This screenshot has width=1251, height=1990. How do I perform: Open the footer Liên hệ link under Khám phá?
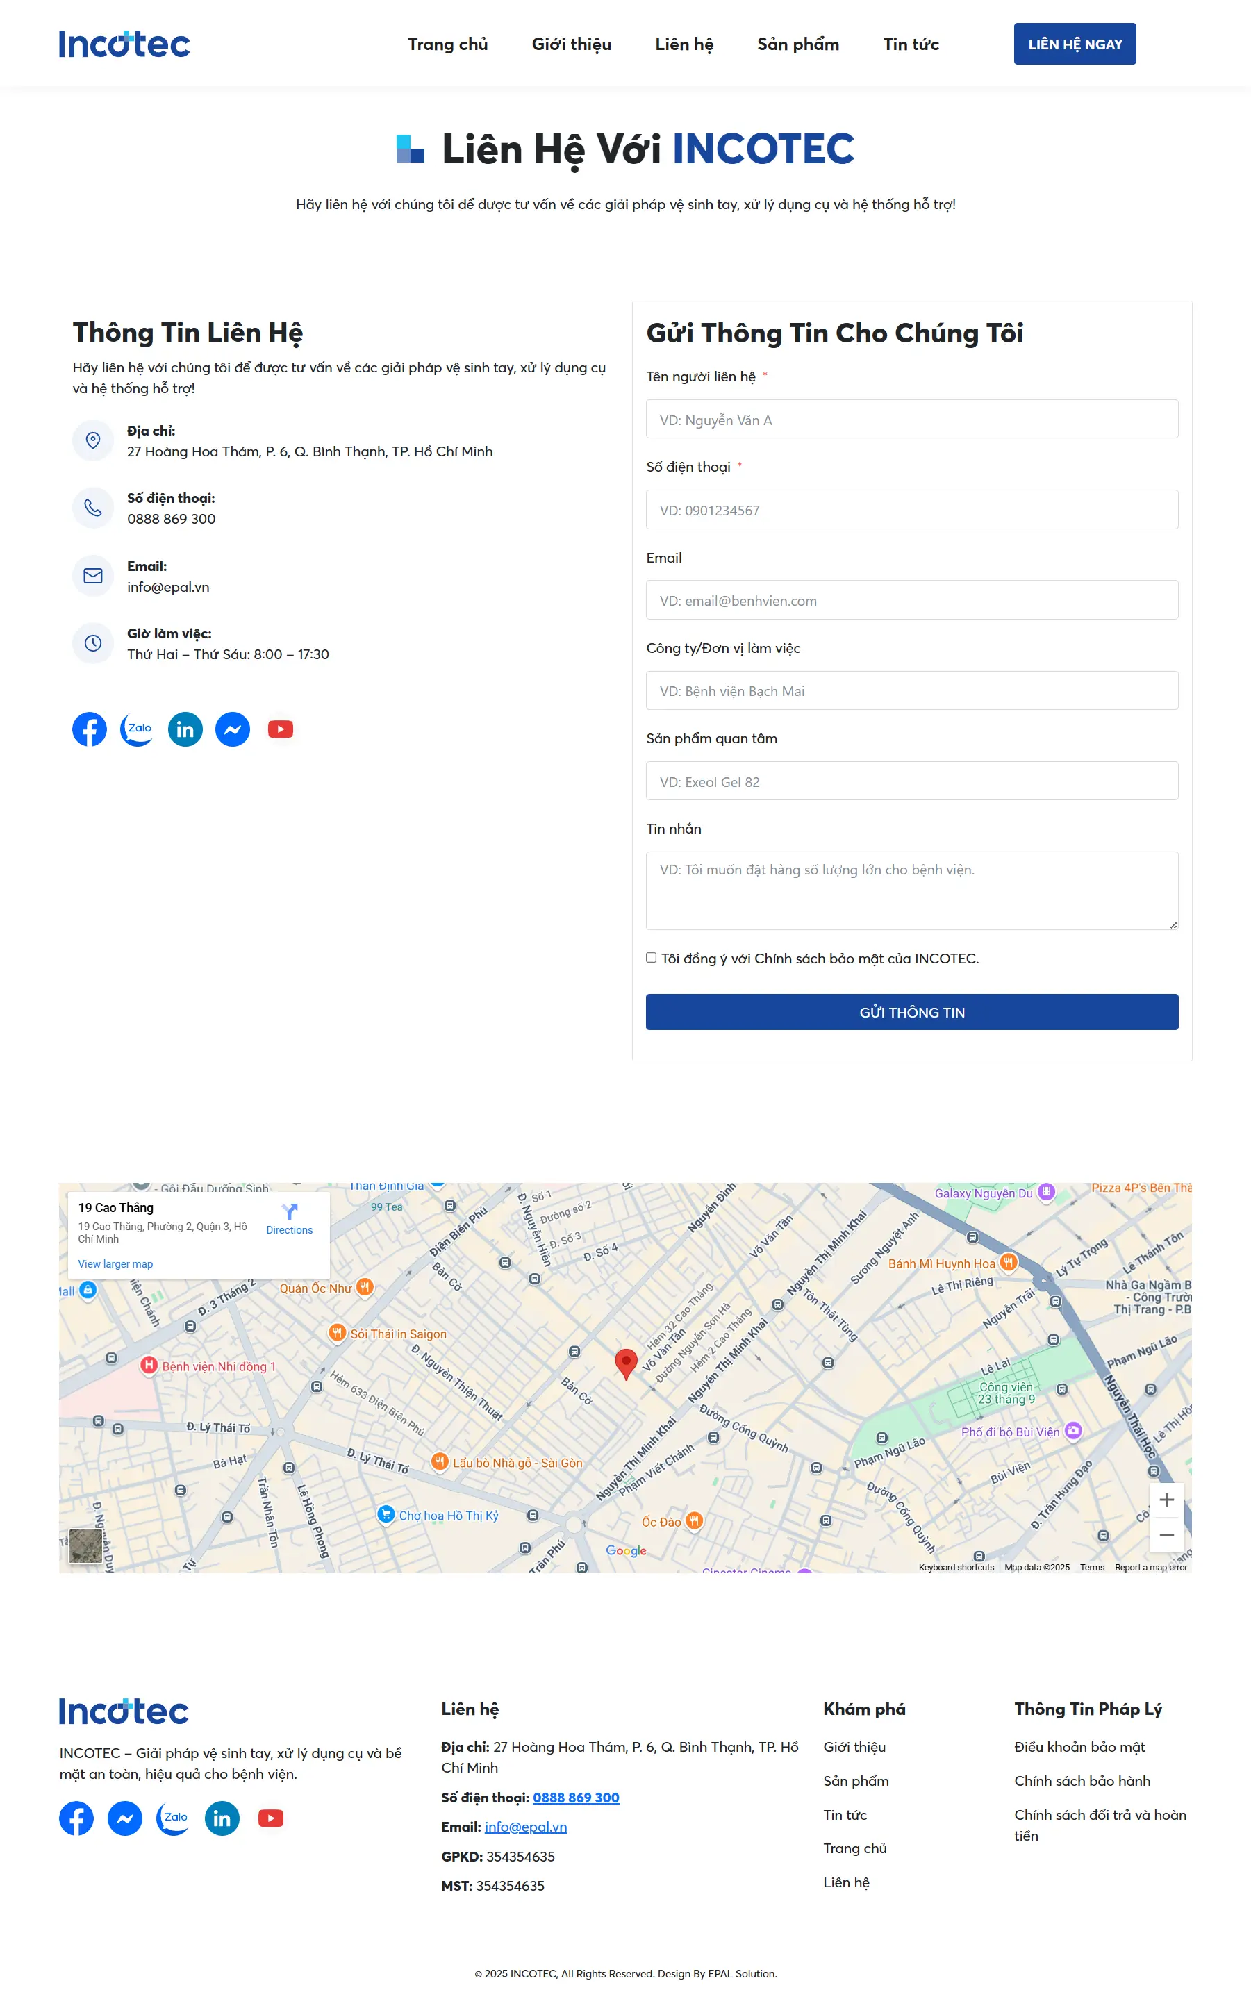coord(847,1882)
